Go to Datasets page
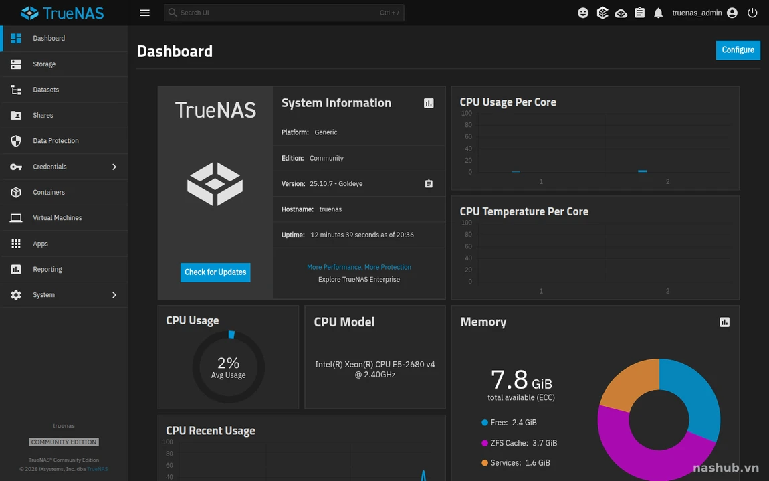The height and width of the screenshot is (481, 769). pos(64,90)
